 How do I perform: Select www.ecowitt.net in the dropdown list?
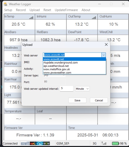(74, 59)
